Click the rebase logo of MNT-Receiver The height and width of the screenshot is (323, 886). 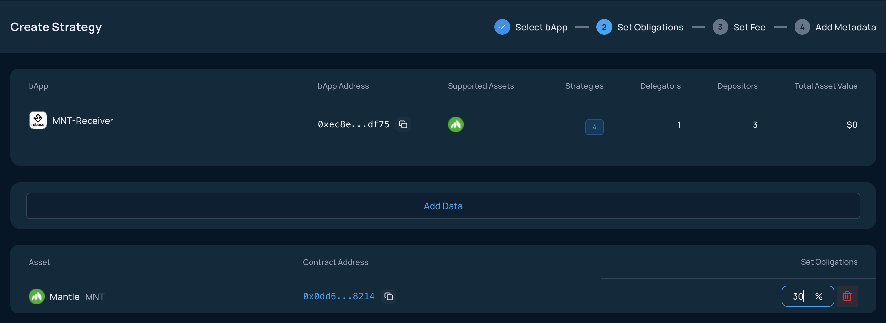38,120
